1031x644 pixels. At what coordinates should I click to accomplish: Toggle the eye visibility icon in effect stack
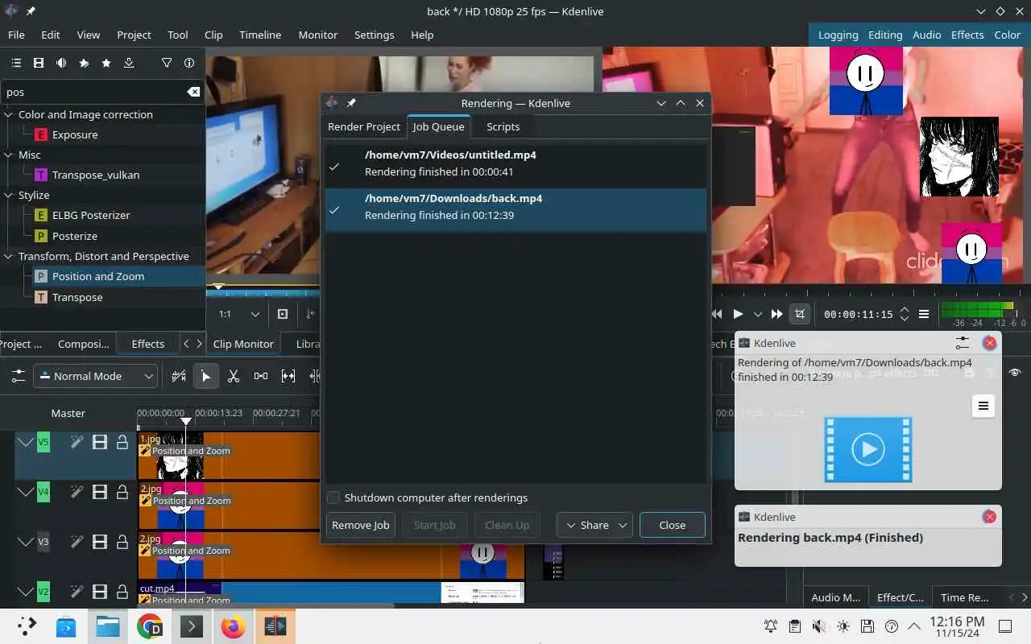(x=1015, y=373)
